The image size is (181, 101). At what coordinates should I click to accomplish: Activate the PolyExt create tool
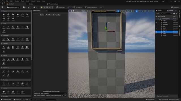(4, 27)
